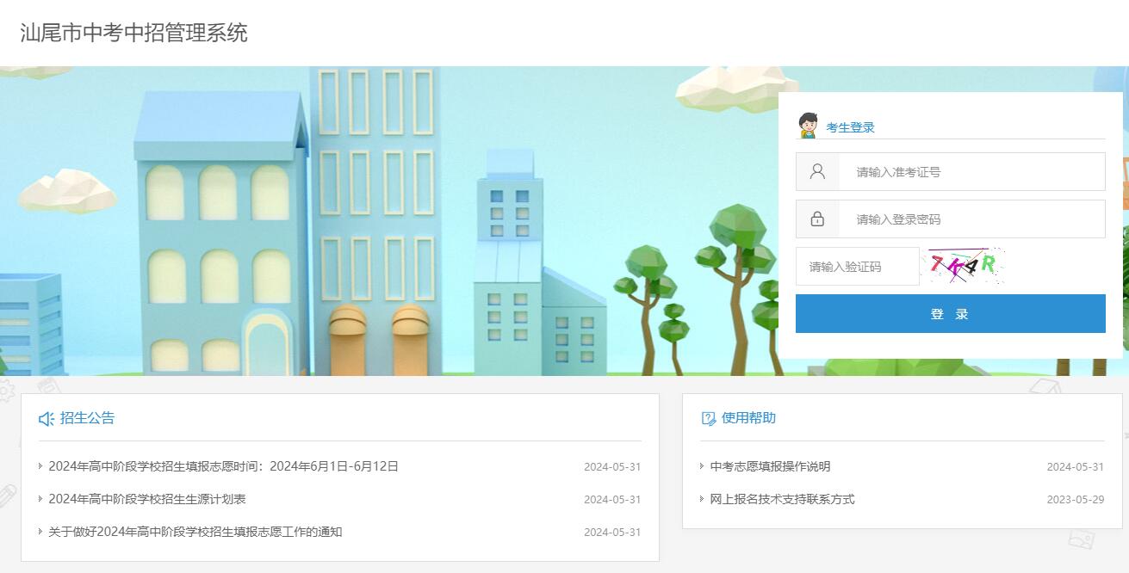Click the user icon beside exam number field
This screenshot has height=573, width=1129.
pos(817,172)
